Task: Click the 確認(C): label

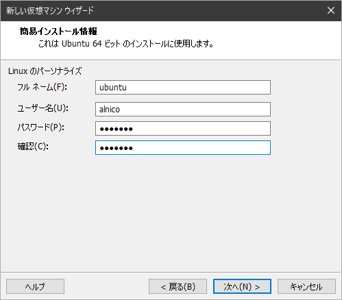Action: [33, 147]
